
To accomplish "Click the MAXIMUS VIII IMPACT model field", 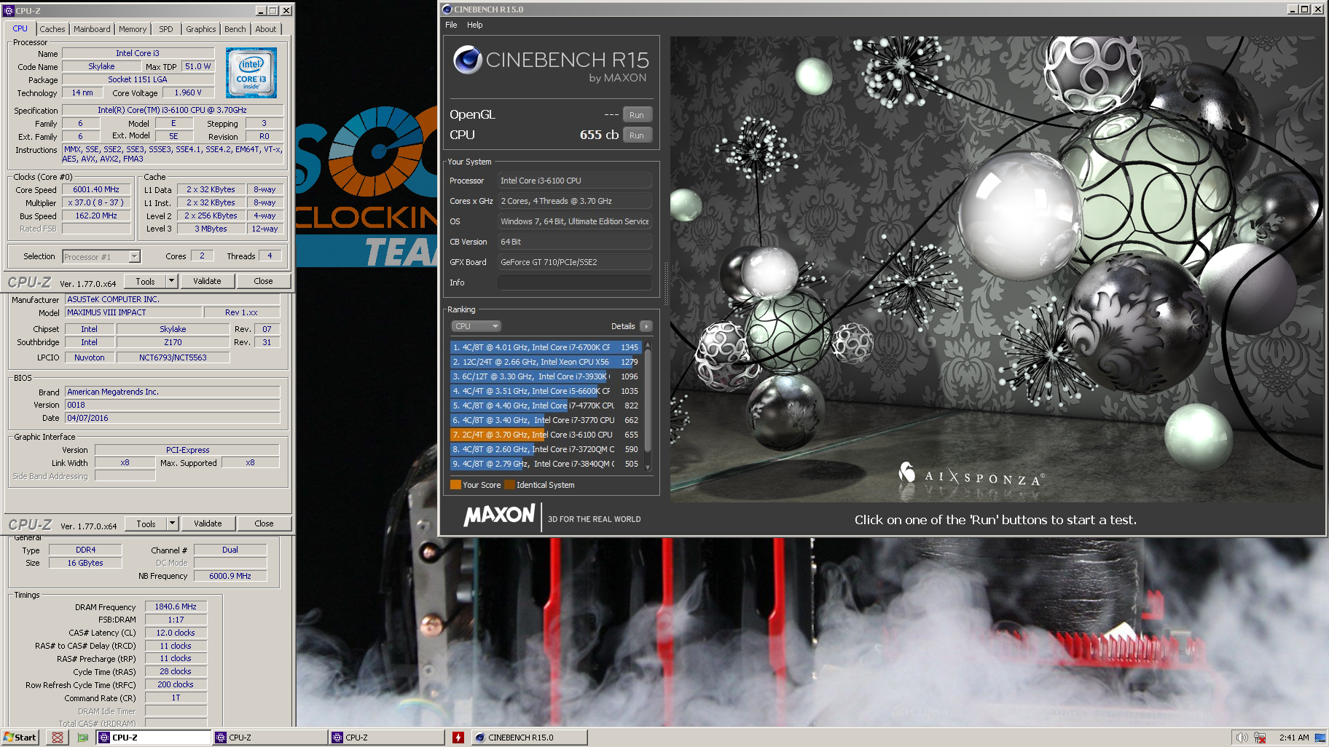I will [x=133, y=312].
